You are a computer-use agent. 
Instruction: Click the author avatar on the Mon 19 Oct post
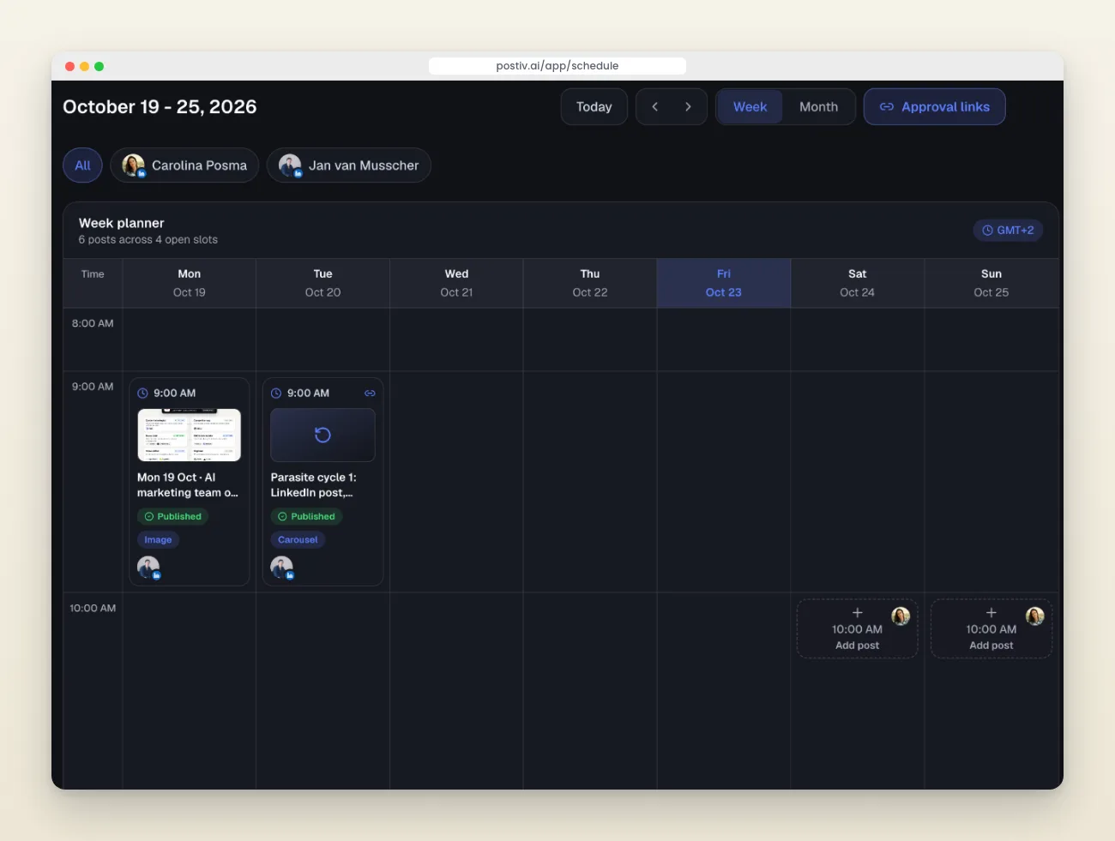click(x=148, y=567)
